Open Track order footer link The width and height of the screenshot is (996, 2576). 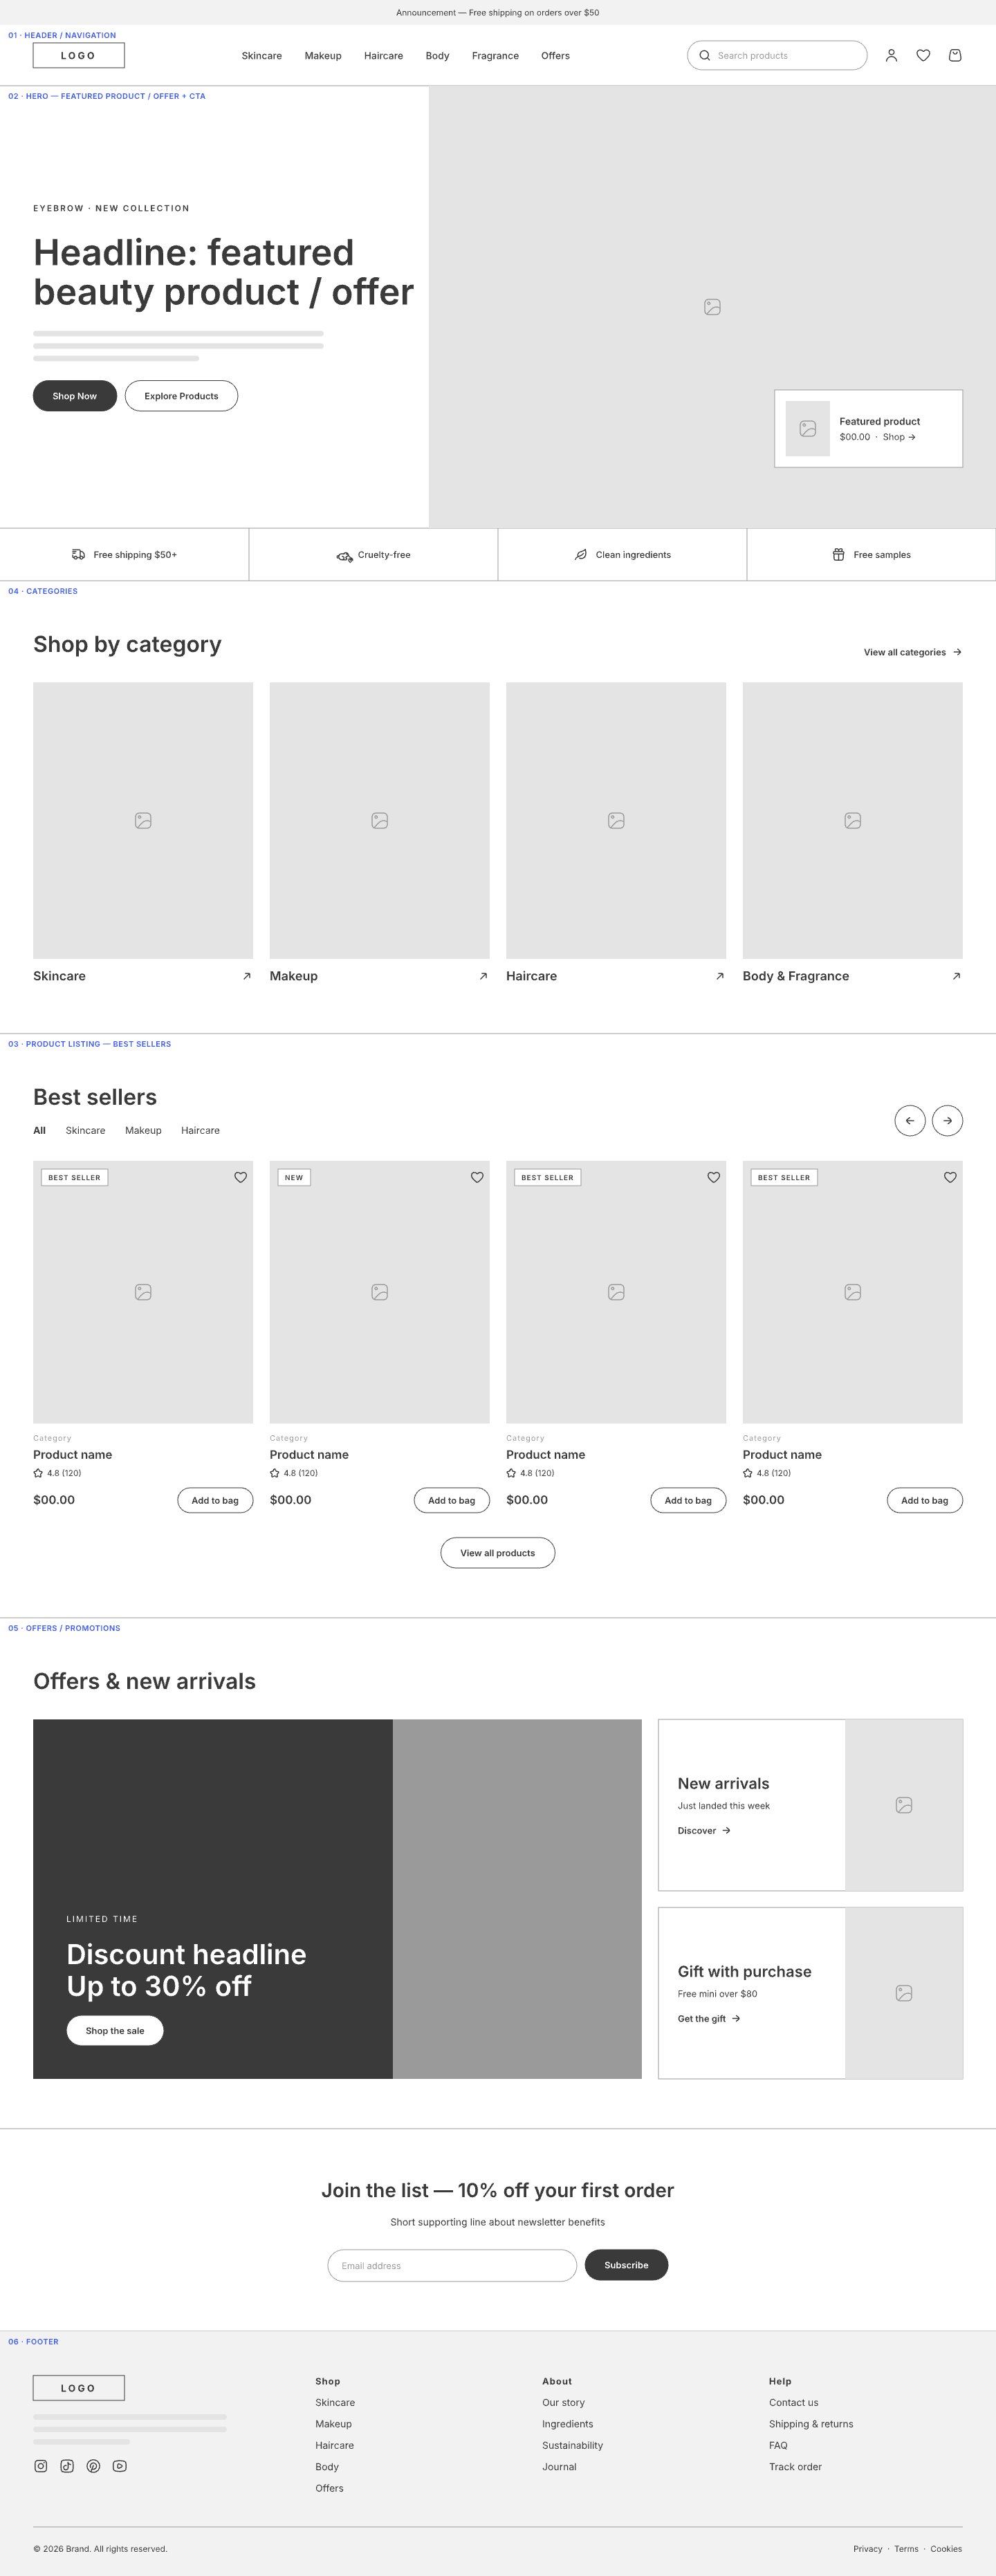(x=795, y=2467)
